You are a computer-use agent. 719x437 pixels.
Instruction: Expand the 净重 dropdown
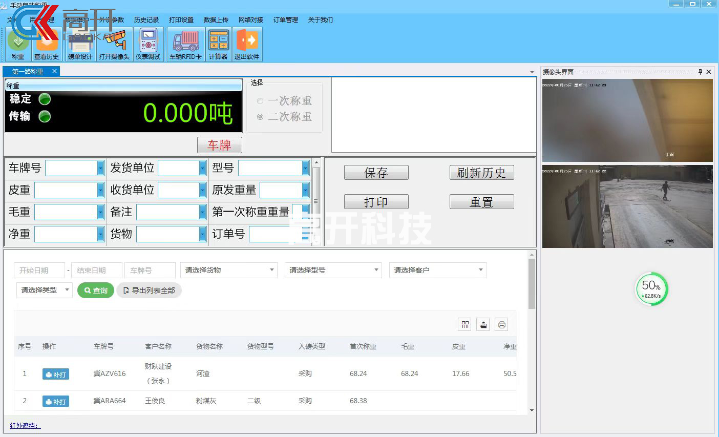tap(100, 234)
